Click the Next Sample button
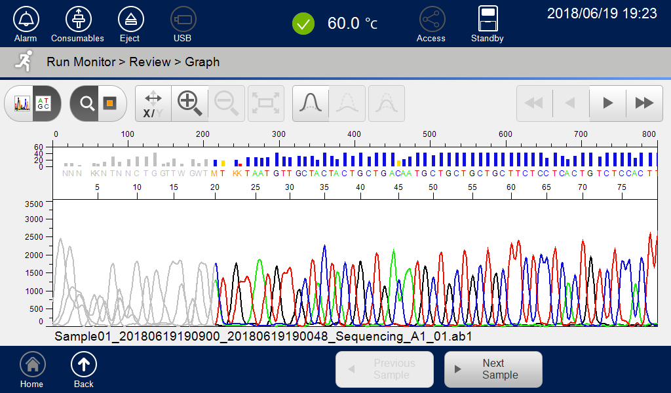671x393 pixels. 493,369
